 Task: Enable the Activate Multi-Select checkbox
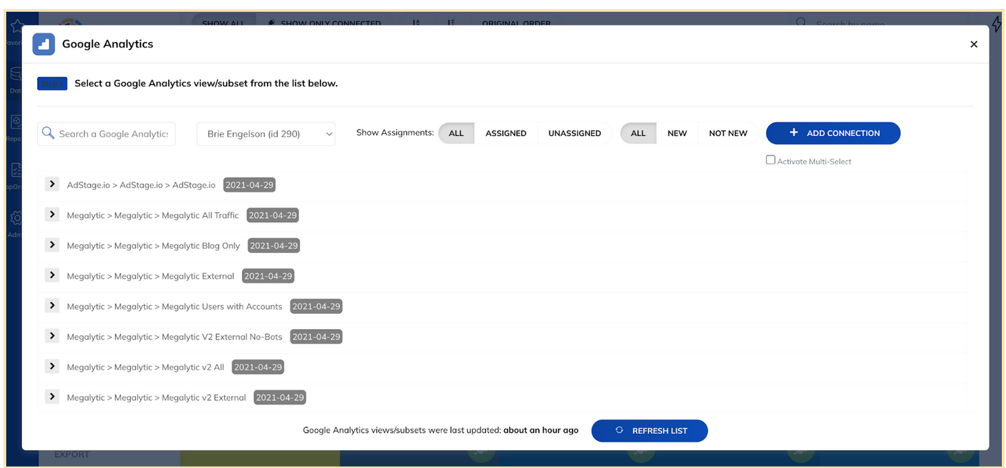(x=770, y=160)
